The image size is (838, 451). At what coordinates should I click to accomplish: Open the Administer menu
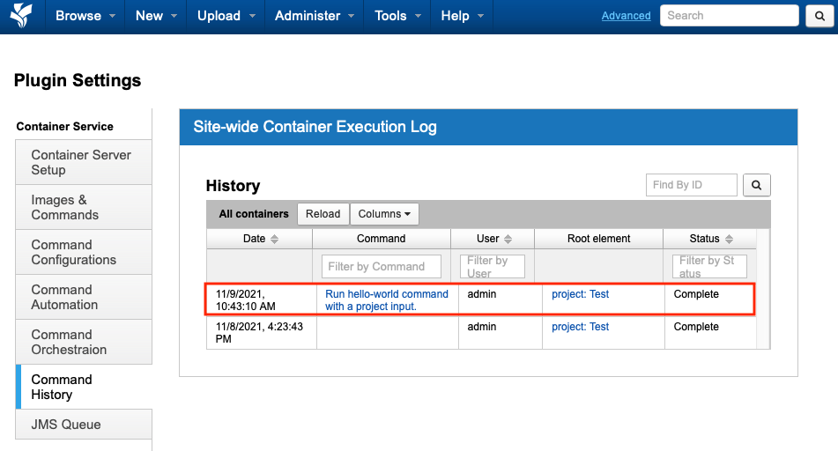[315, 16]
